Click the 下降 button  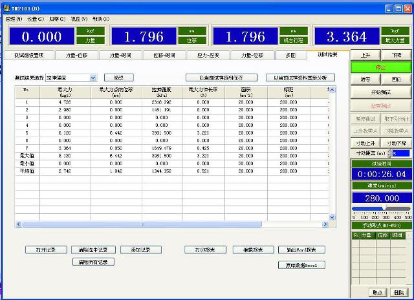click(397, 55)
